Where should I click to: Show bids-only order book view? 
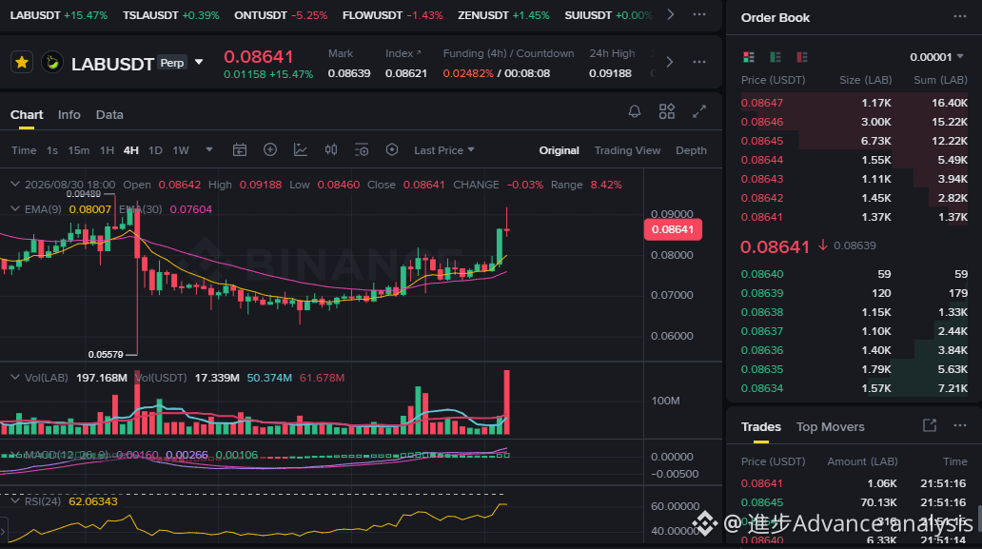[776, 57]
